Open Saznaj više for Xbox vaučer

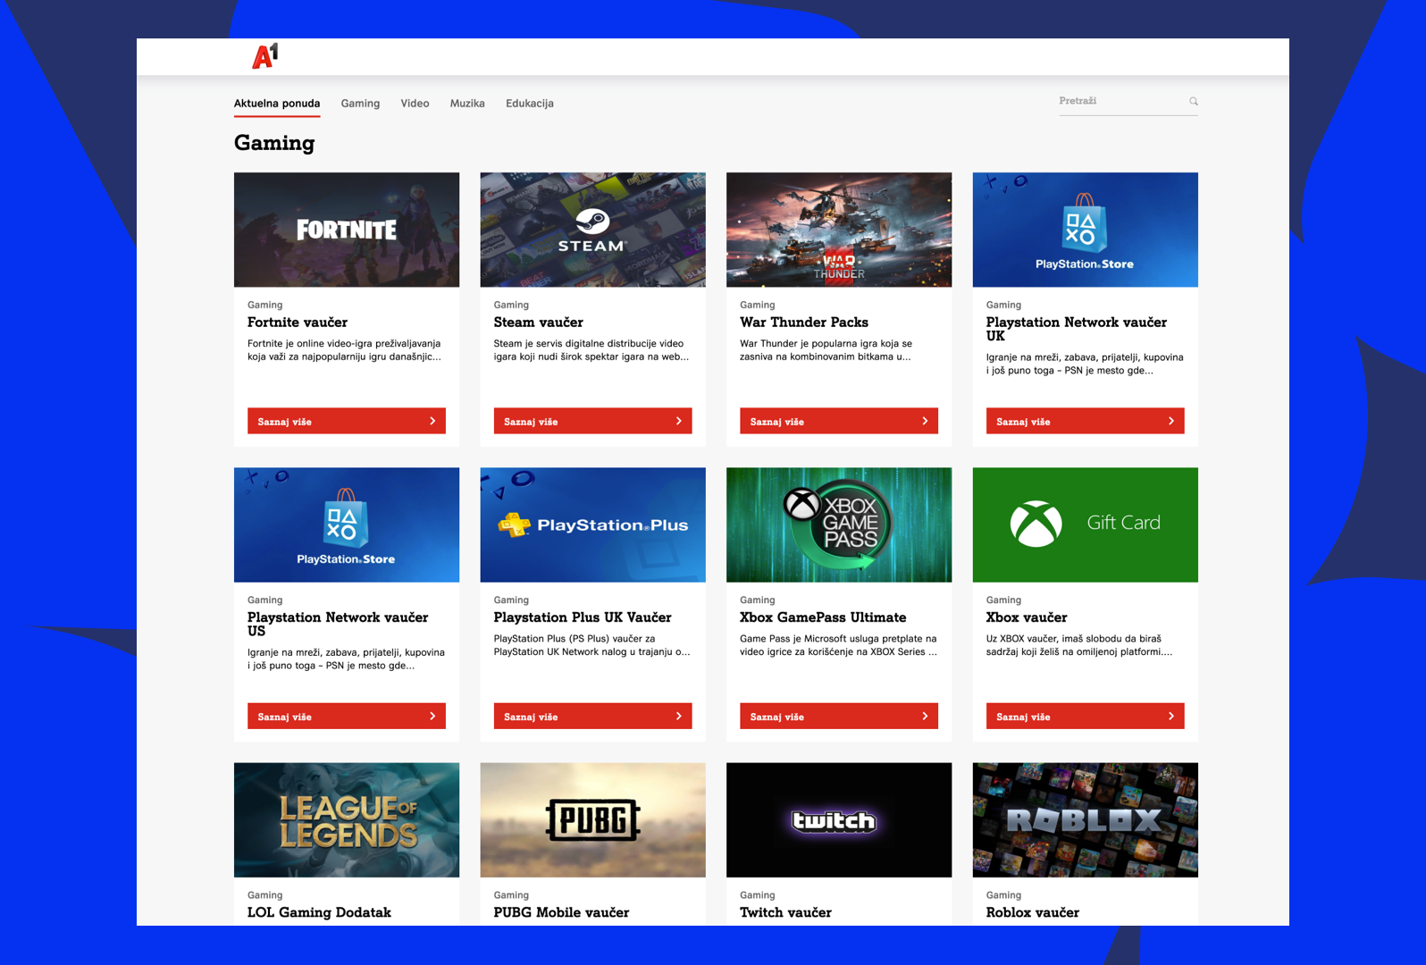(1086, 716)
